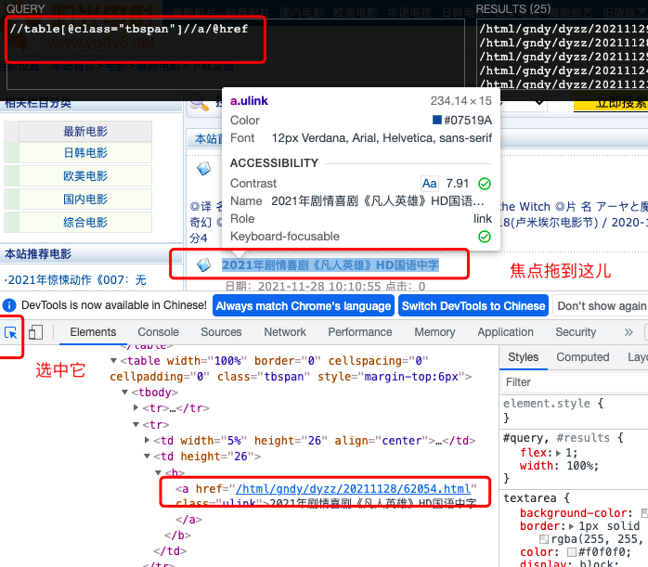Click Always match Chrome's language button
This screenshot has width=648, height=567.
304,305
